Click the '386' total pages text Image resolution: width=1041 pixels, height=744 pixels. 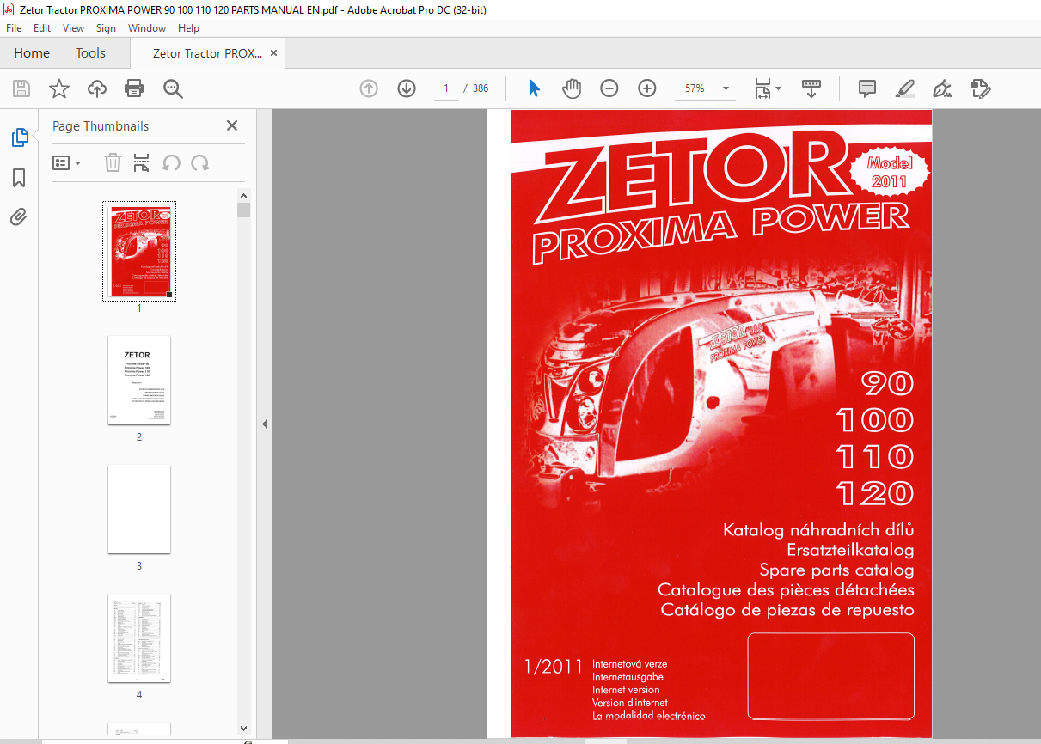[481, 88]
